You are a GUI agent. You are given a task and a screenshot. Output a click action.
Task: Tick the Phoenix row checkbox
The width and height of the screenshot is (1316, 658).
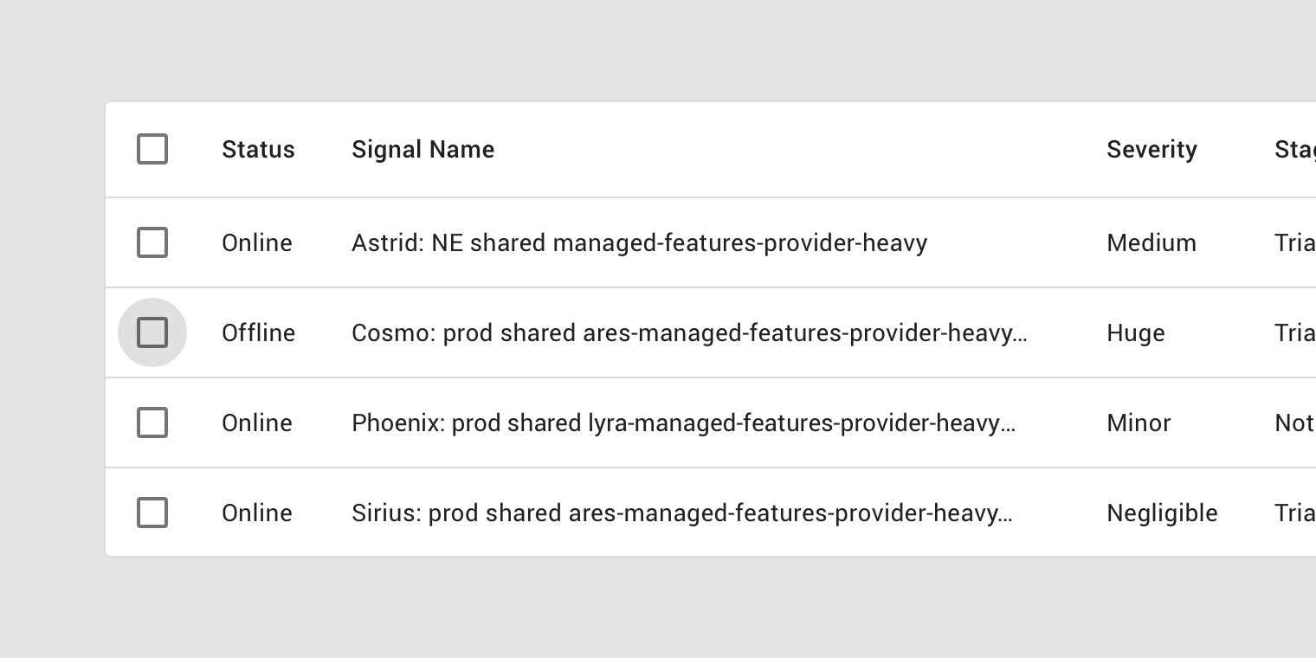[152, 423]
